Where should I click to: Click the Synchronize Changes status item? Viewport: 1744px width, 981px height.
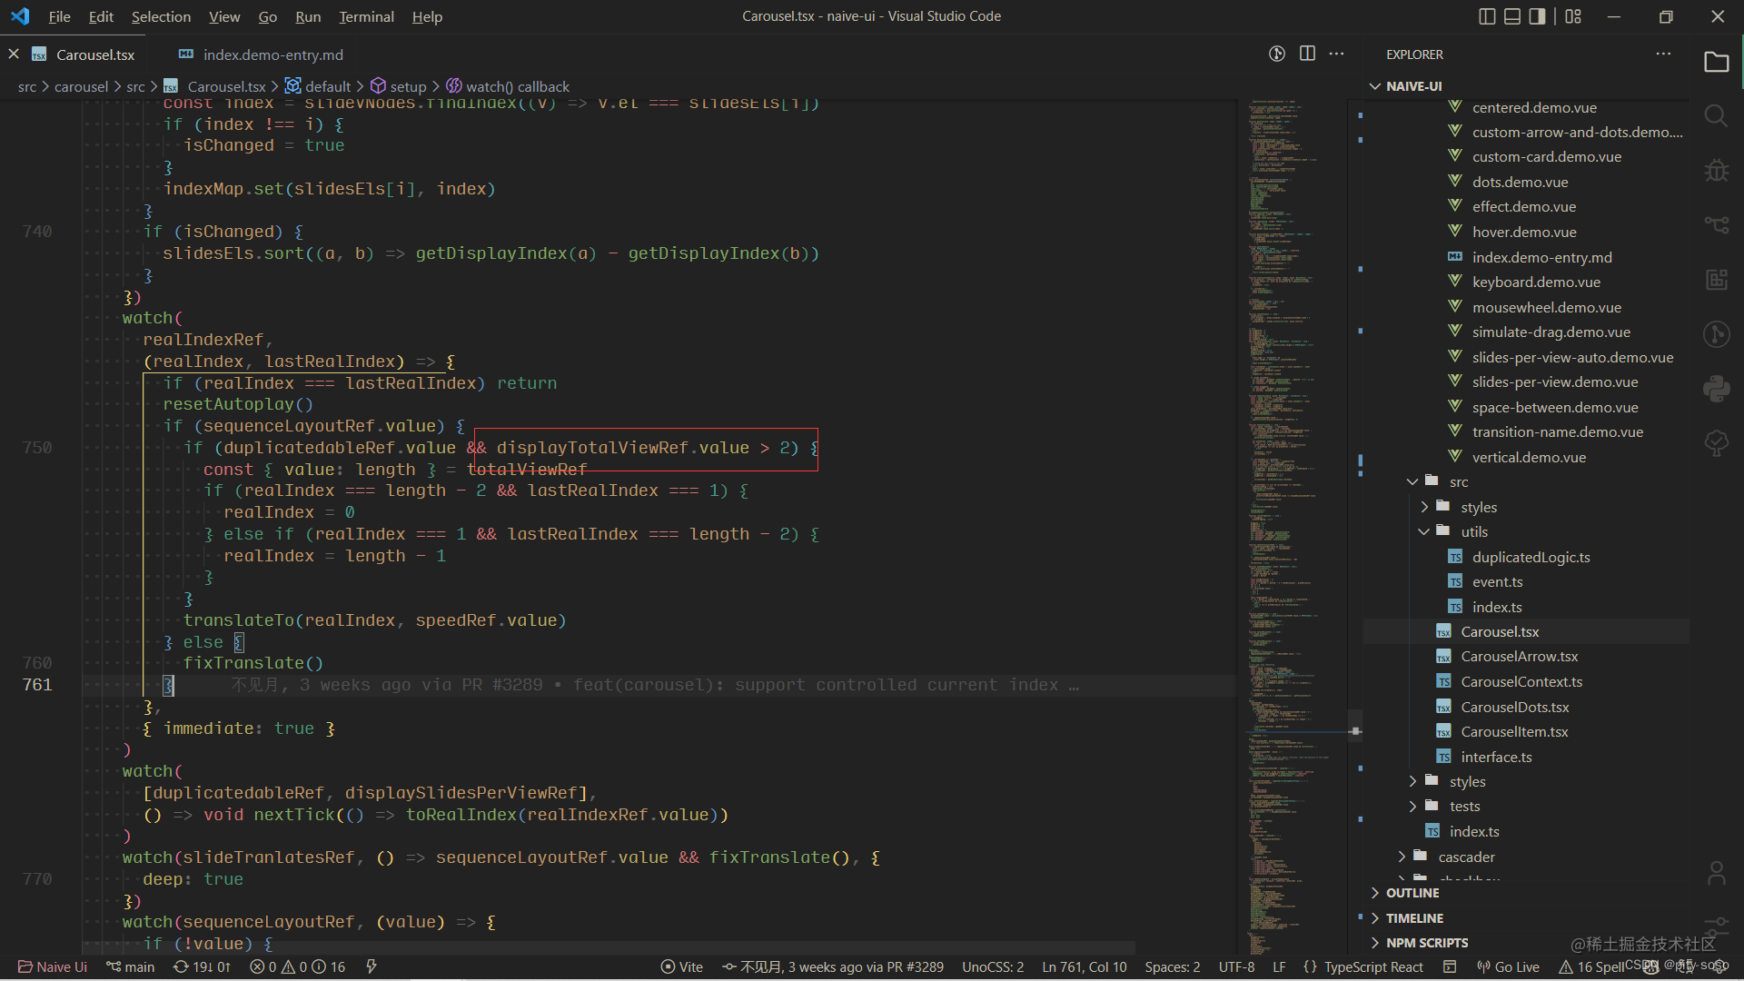[x=202, y=967]
